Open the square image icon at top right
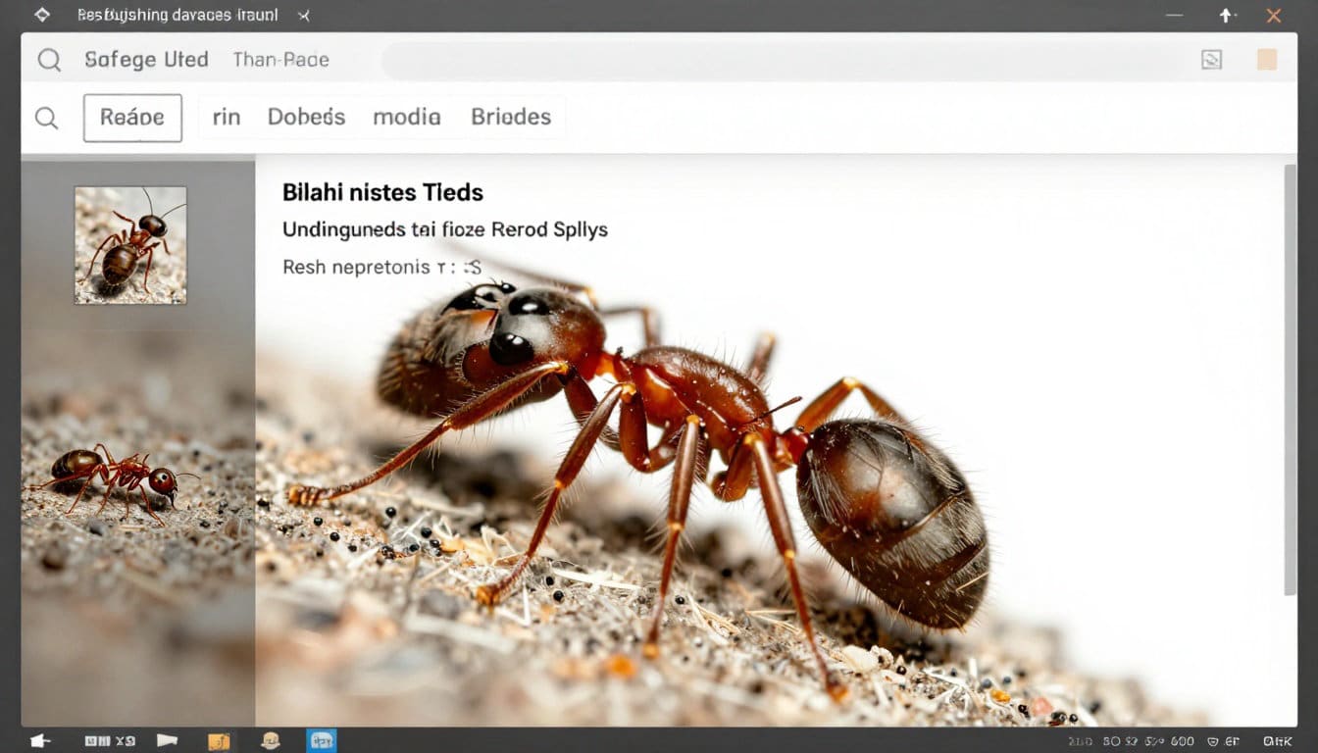 [x=1211, y=60]
